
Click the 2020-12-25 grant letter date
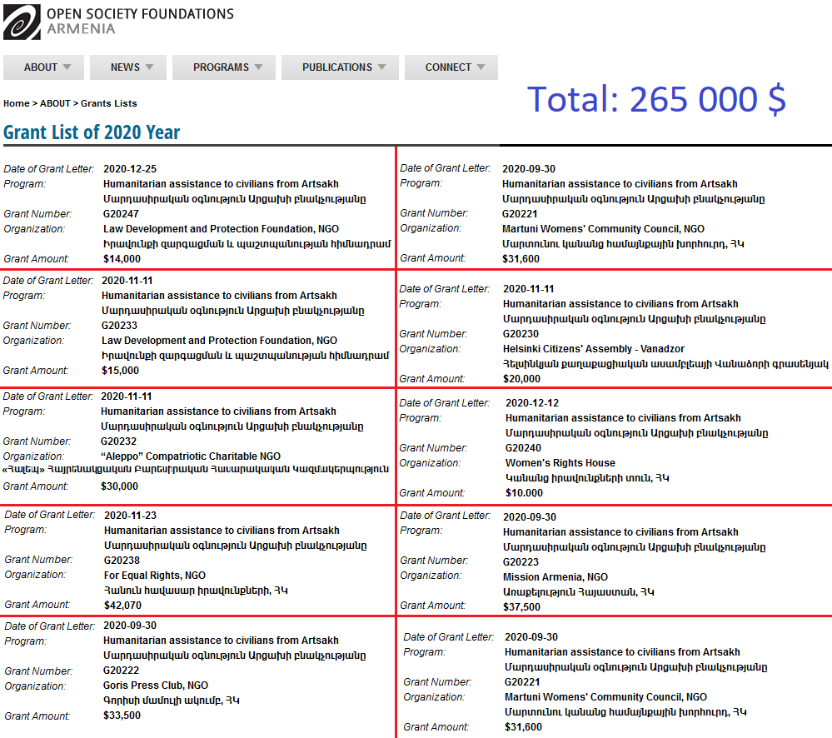130,169
